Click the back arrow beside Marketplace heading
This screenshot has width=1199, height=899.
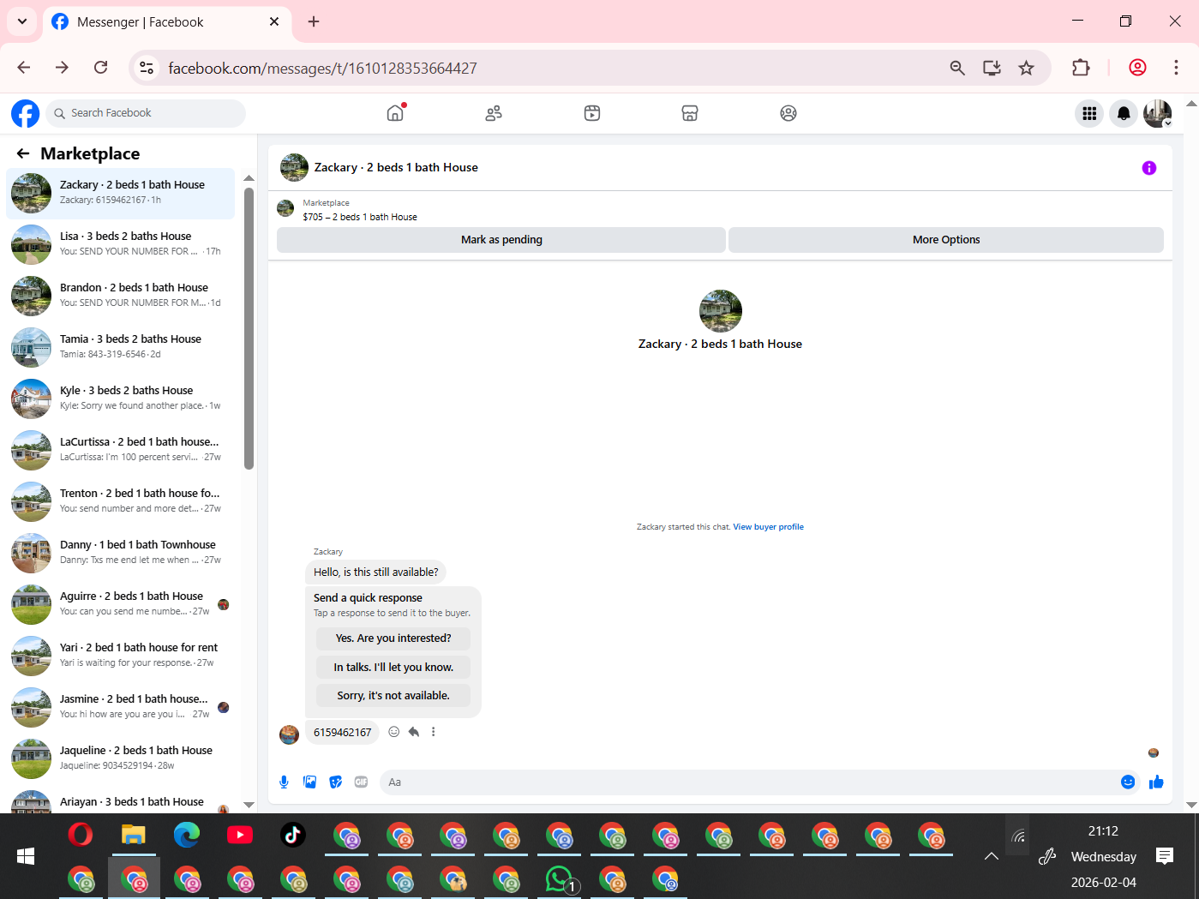pos(23,153)
